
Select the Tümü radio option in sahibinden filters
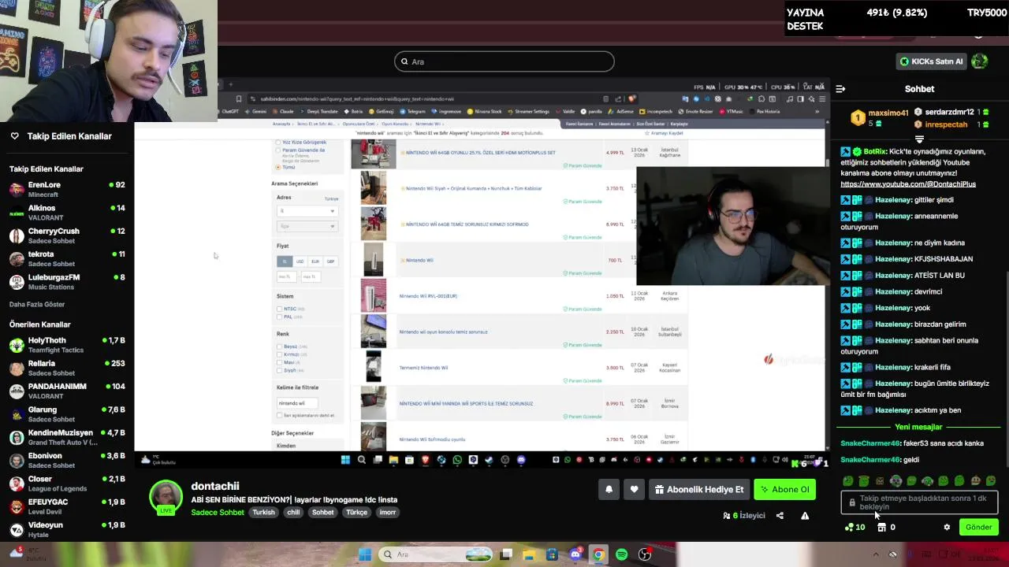pos(277,167)
